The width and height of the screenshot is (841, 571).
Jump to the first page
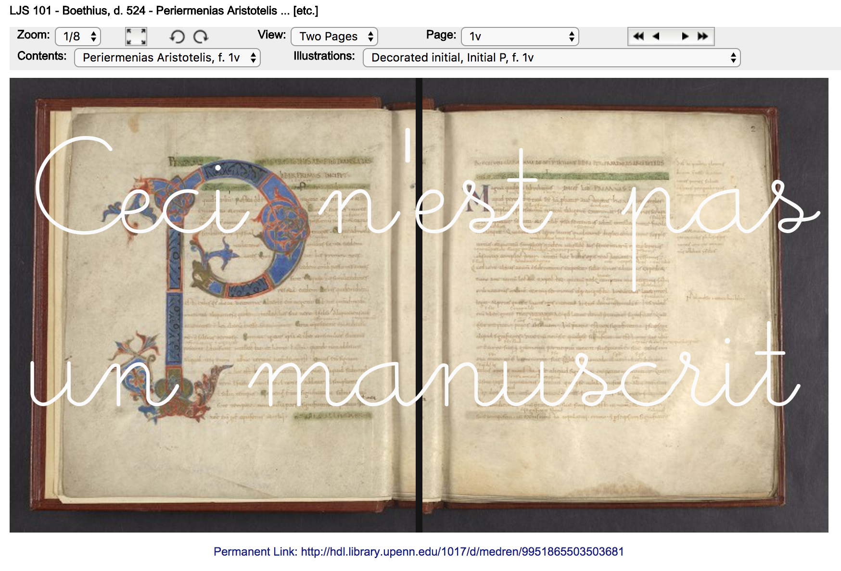click(x=638, y=37)
